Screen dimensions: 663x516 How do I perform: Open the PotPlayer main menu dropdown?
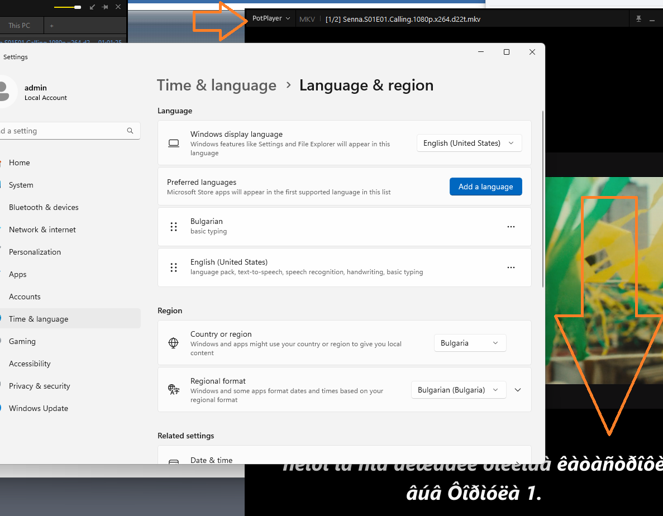click(271, 18)
